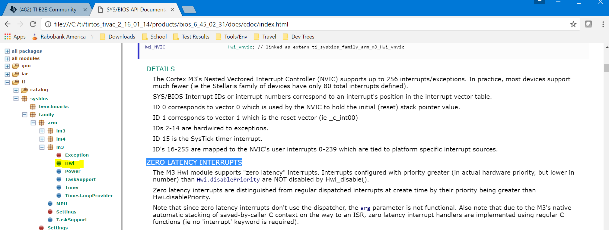Viewport: 609px width, 230px height.
Task: Collapse the ti package node
Action: (7, 82)
